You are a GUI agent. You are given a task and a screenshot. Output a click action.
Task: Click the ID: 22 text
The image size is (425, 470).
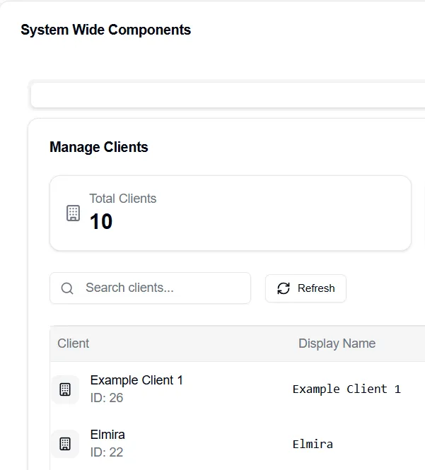pos(107,452)
